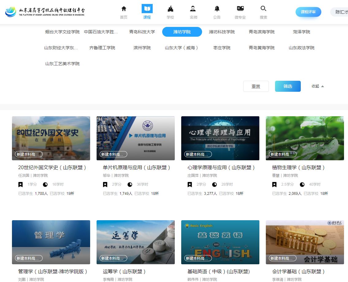Open the 20世纪外国文学史 course thumbnail
The height and width of the screenshot is (282, 348).
[x=51, y=138]
